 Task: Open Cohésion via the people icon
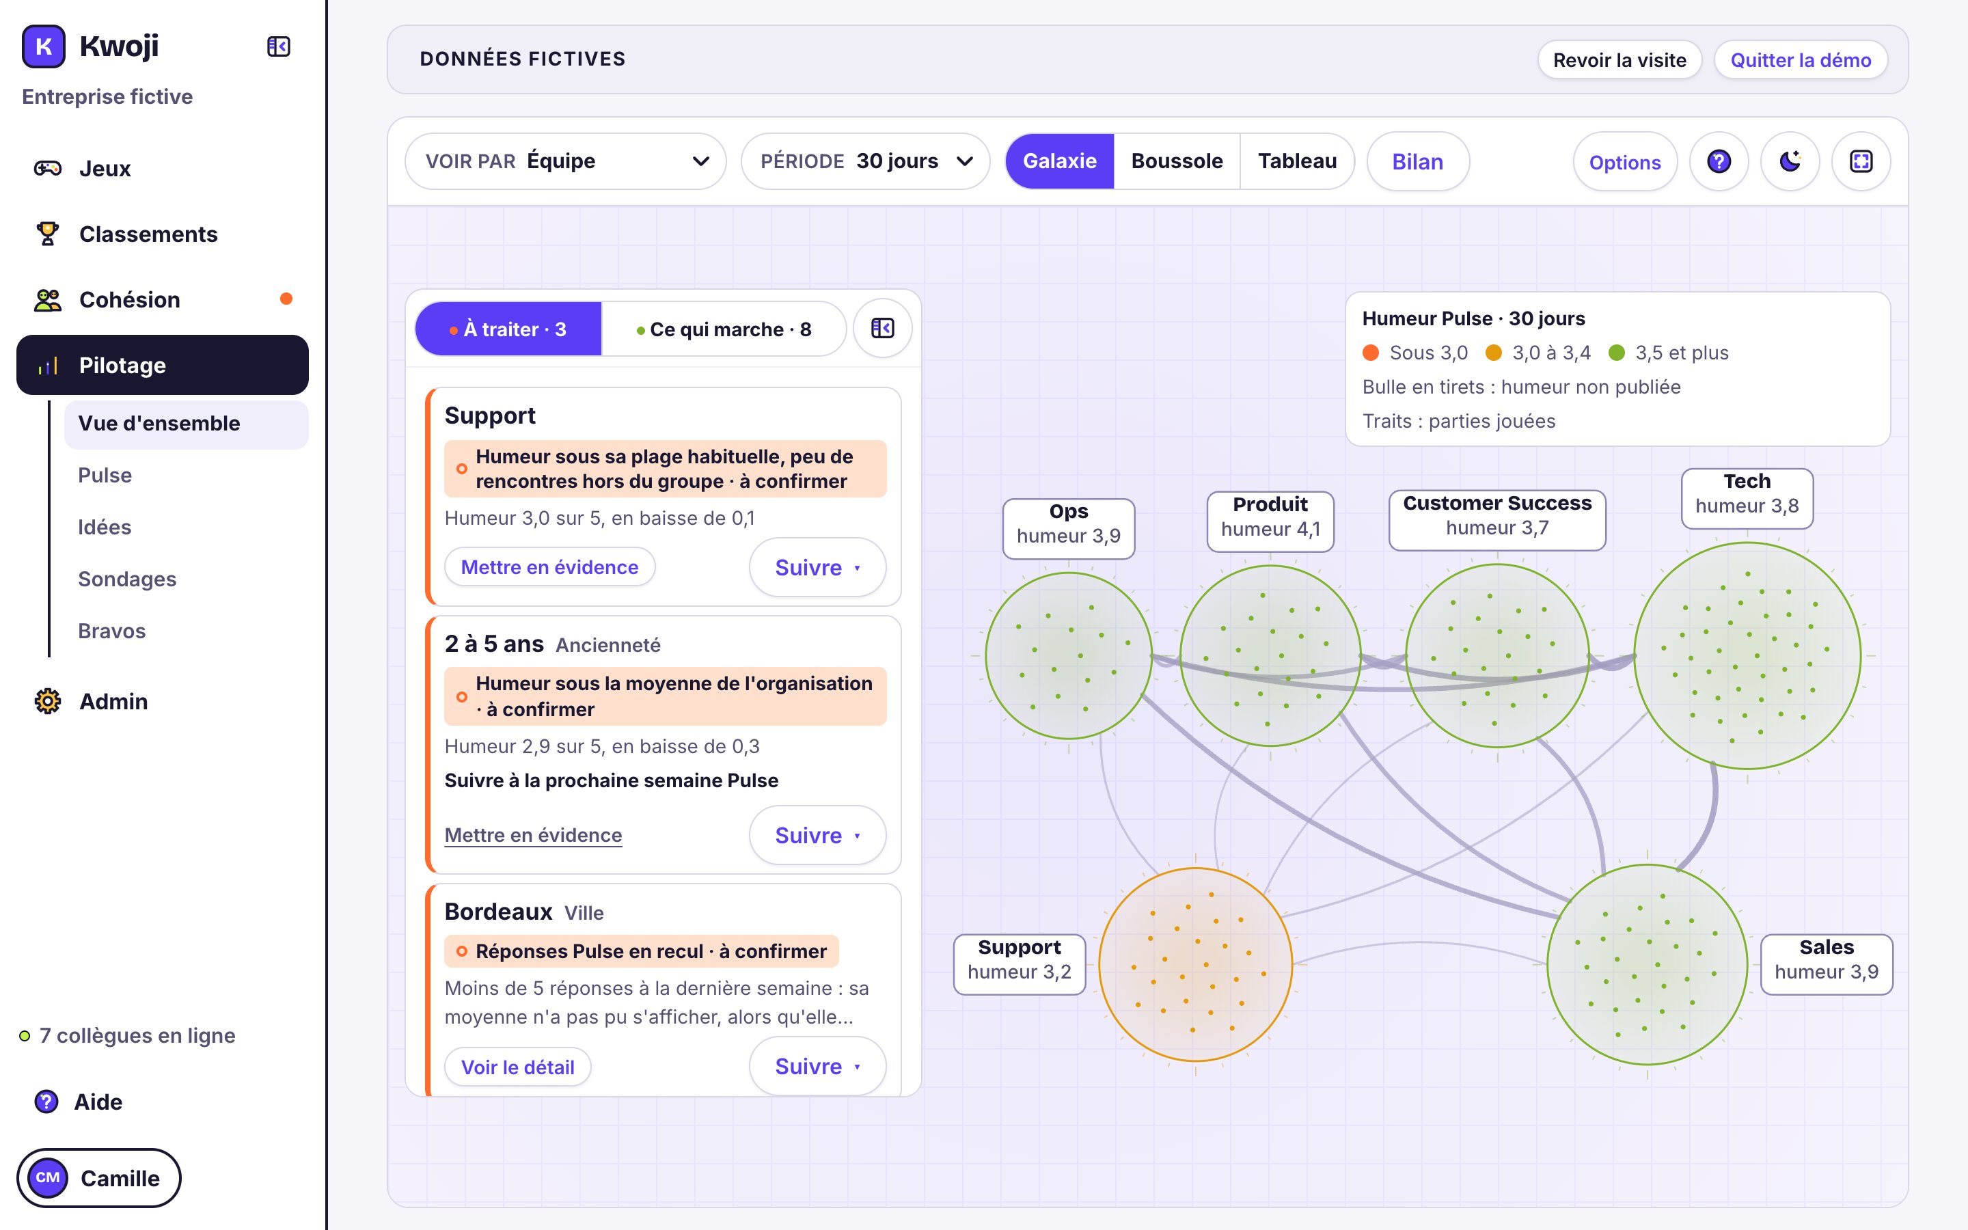tap(47, 299)
